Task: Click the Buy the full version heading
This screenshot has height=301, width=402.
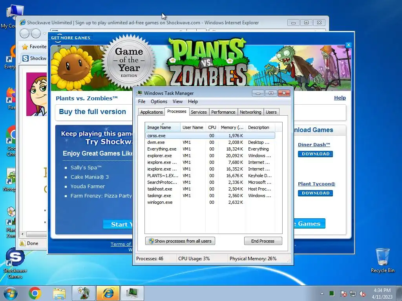Action: pos(92,112)
